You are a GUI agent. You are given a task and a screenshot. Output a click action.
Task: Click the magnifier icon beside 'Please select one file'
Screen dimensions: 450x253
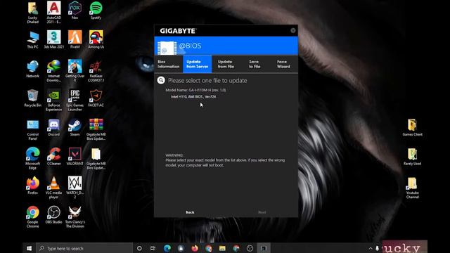pos(161,80)
